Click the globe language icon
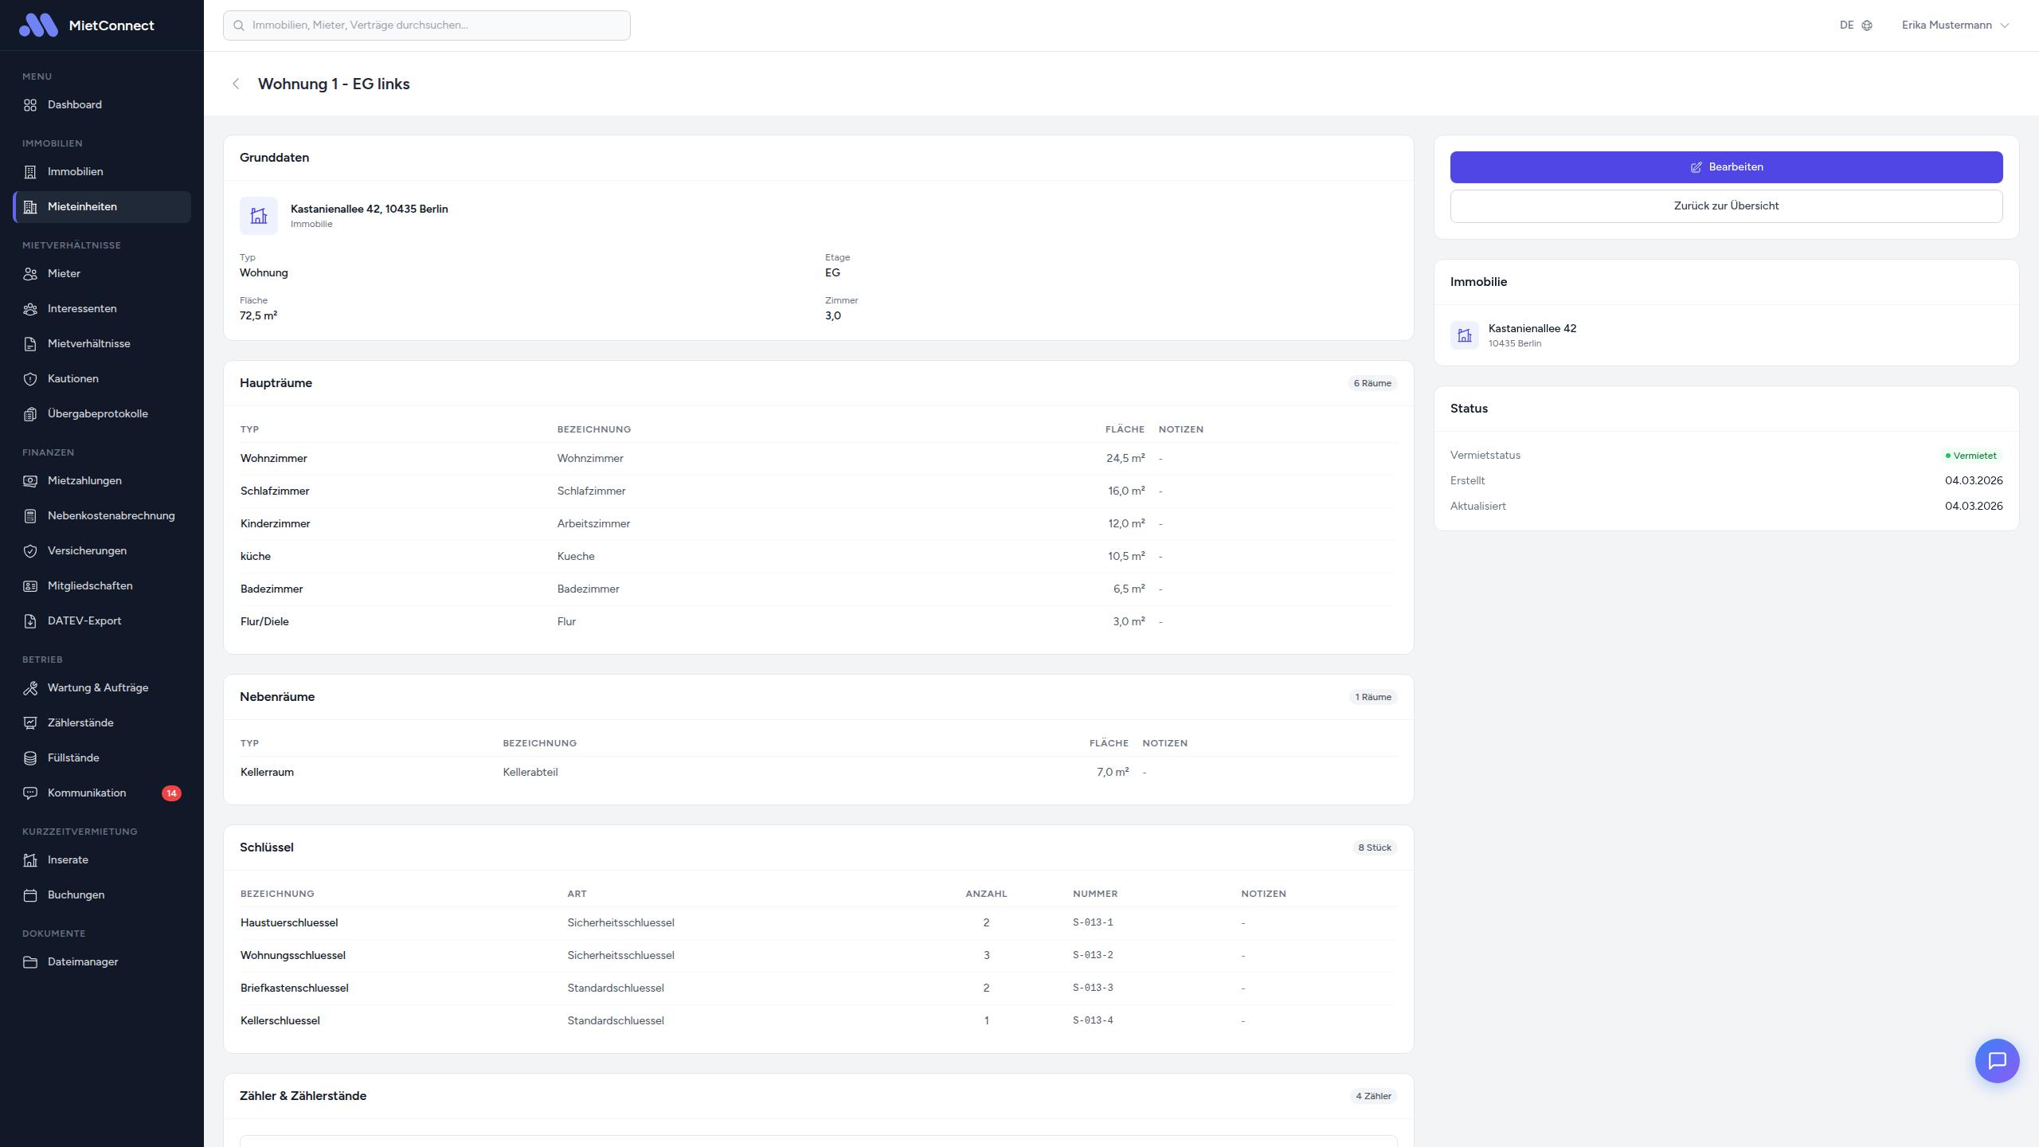2039x1147 pixels. pyautogui.click(x=1867, y=25)
